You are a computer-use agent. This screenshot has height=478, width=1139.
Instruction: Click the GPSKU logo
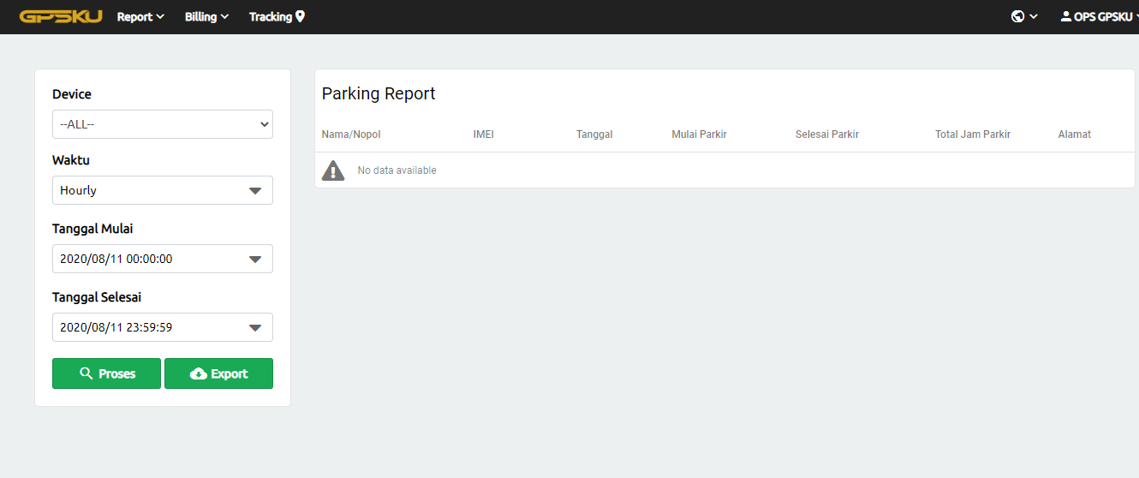click(x=61, y=16)
